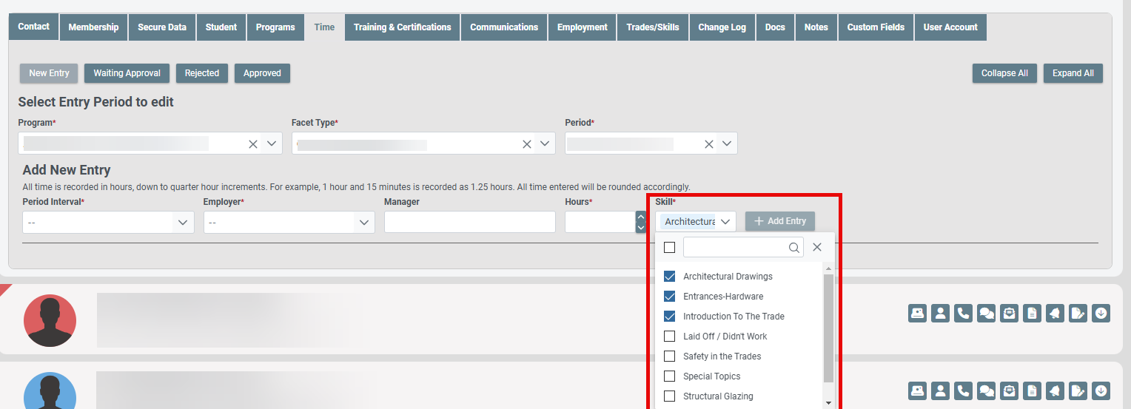Click the Add Entry button
This screenshot has width=1131, height=409.
(780, 221)
